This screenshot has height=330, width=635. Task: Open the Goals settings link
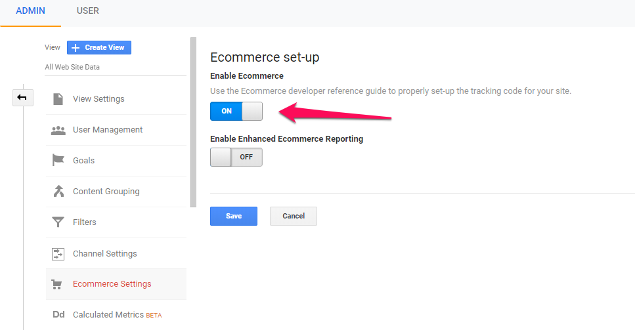84,161
